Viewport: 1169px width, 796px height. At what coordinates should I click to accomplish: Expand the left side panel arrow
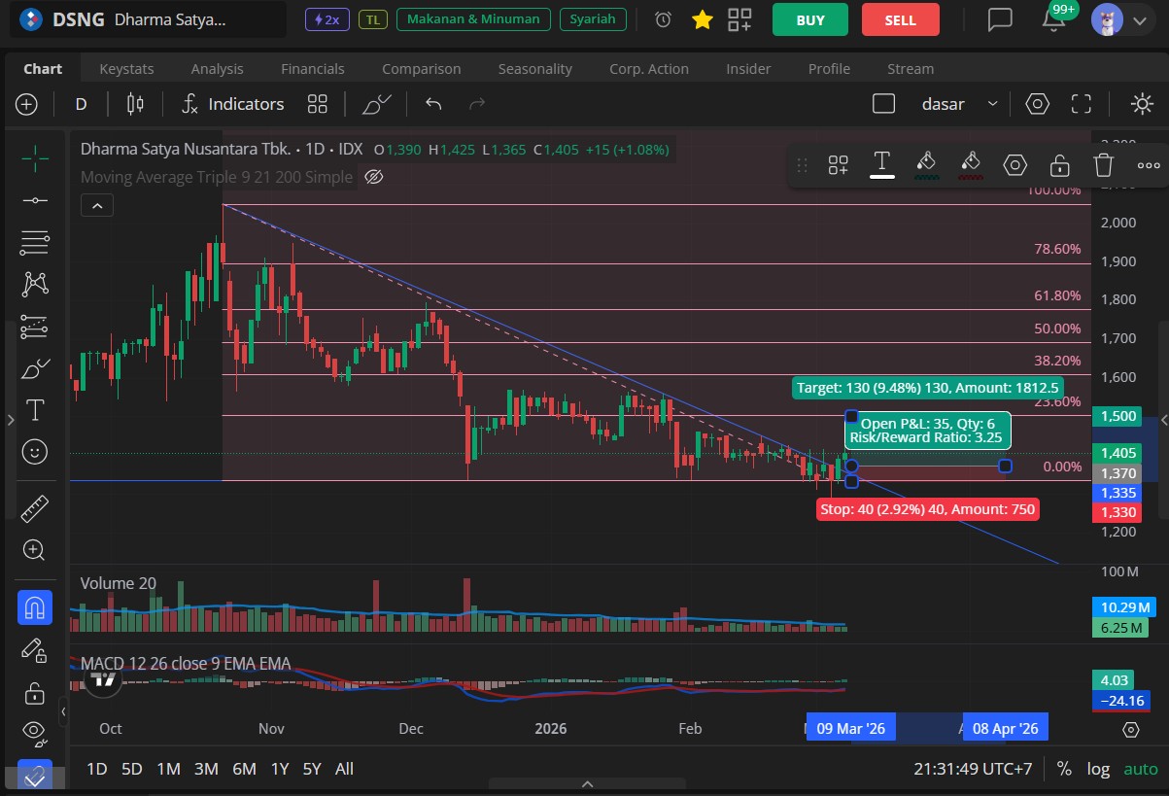click(11, 420)
